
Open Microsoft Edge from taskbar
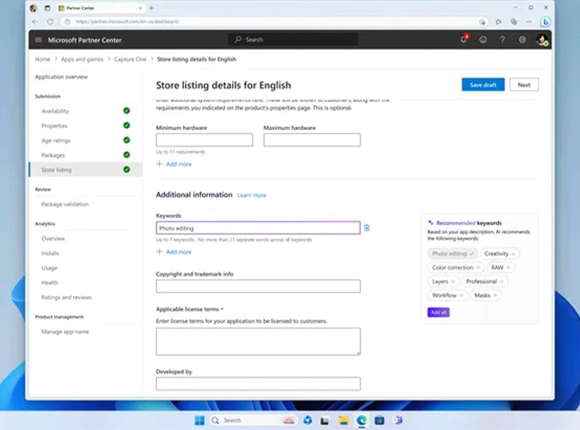point(362,420)
